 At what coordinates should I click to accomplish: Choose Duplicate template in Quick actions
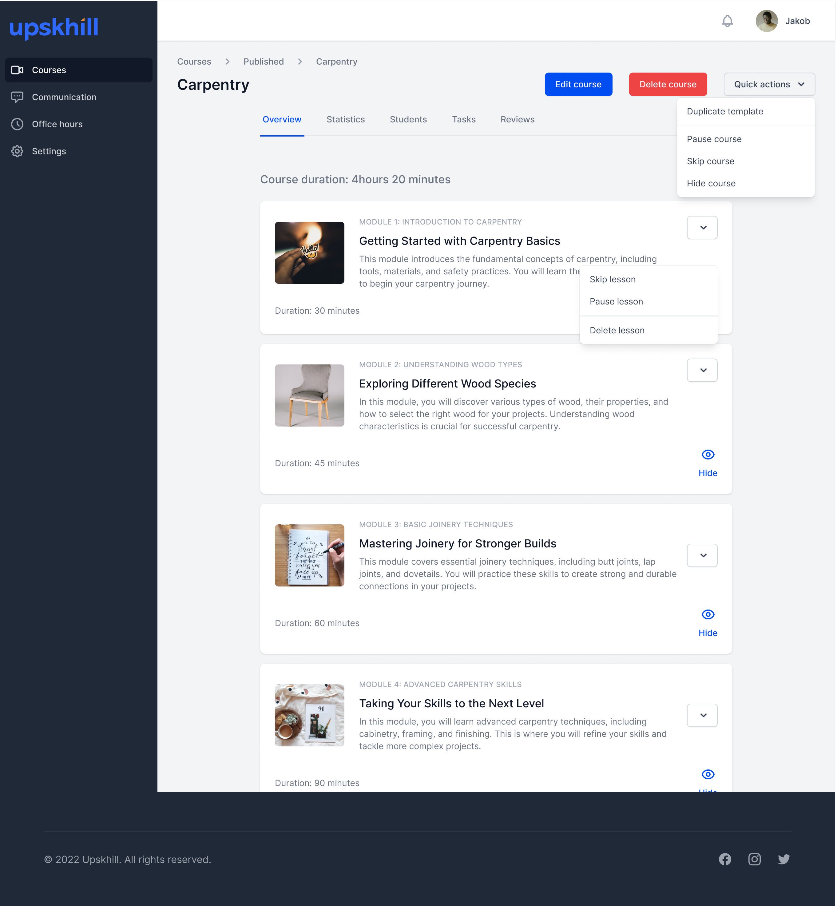(725, 111)
